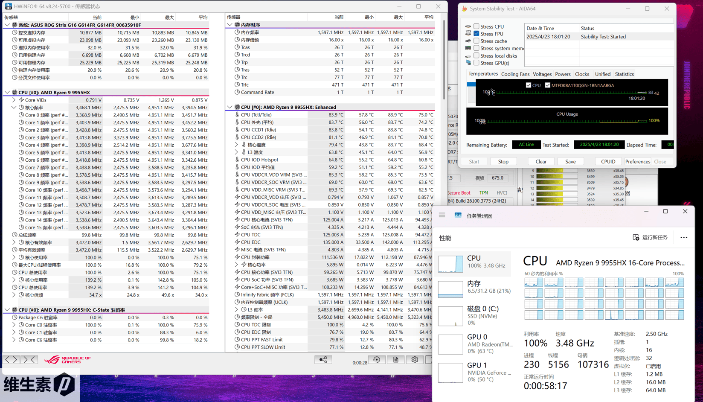Uncheck the Stress FPU checkbox
The width and height of the screenshot is (703, 402).
(476, 34)
